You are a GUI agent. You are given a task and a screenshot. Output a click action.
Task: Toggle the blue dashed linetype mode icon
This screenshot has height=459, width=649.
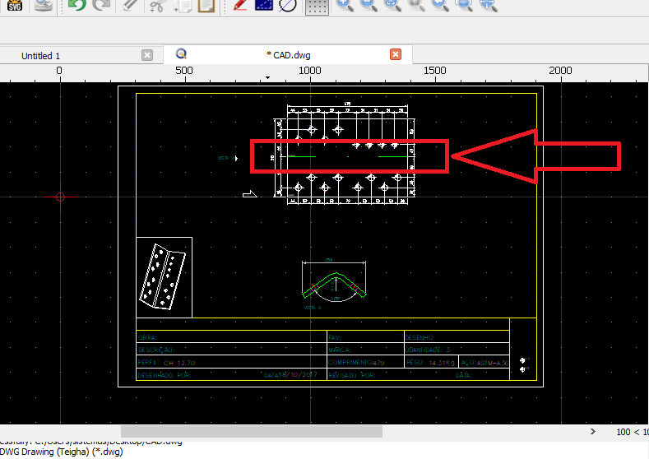click(x=263, y=6)
